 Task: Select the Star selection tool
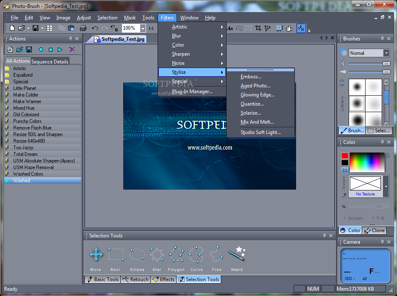click(157, 254)
